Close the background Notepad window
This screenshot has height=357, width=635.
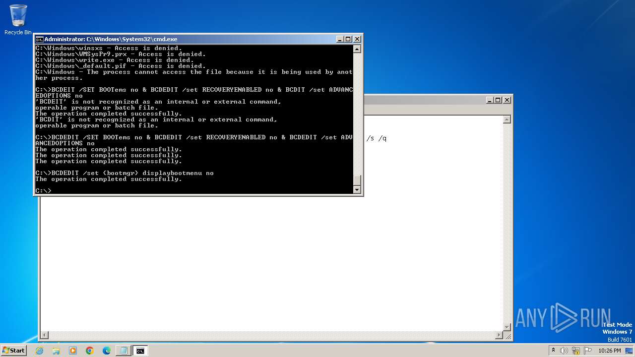click(507, 100)
